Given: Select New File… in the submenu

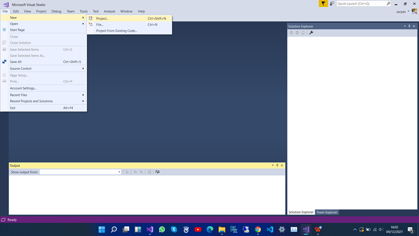Looking at the screenshot, I should (x=129, y=25).
